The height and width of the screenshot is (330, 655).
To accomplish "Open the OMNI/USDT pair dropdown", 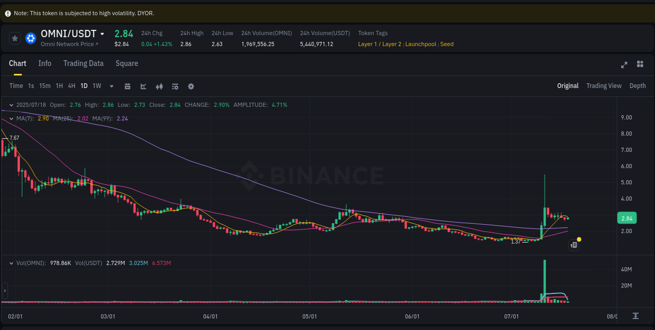I will click(101, 33).
